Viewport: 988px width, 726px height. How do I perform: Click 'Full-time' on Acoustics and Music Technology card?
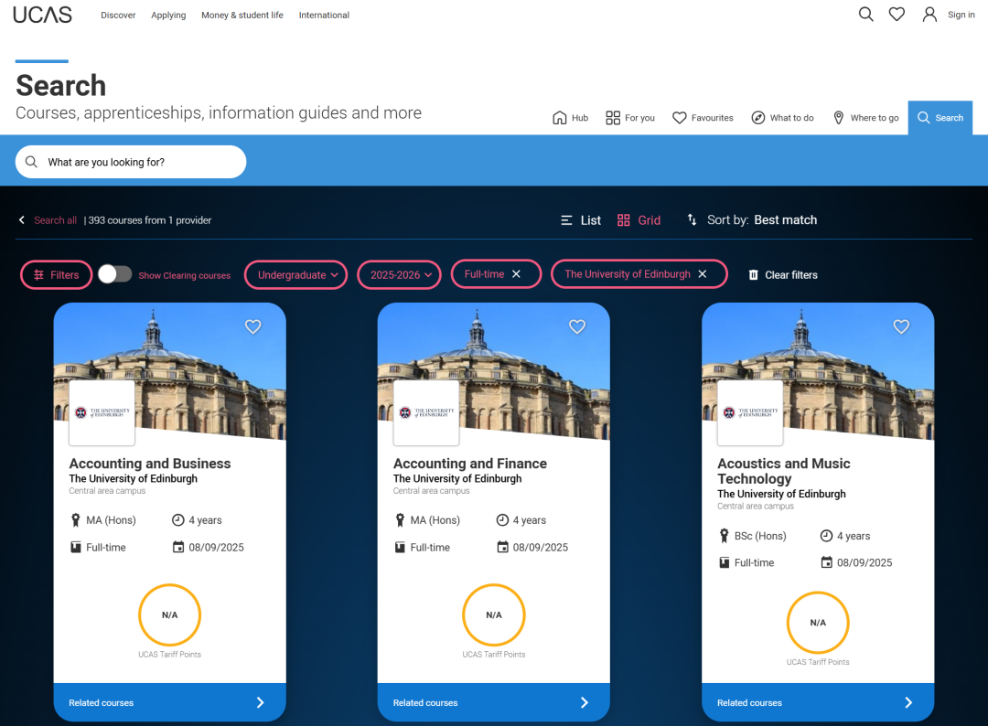754,563
